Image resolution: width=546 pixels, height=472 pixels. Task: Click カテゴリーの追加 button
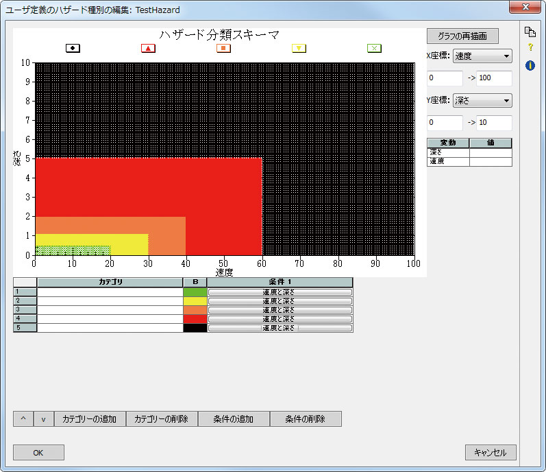(x=90, y=418)
